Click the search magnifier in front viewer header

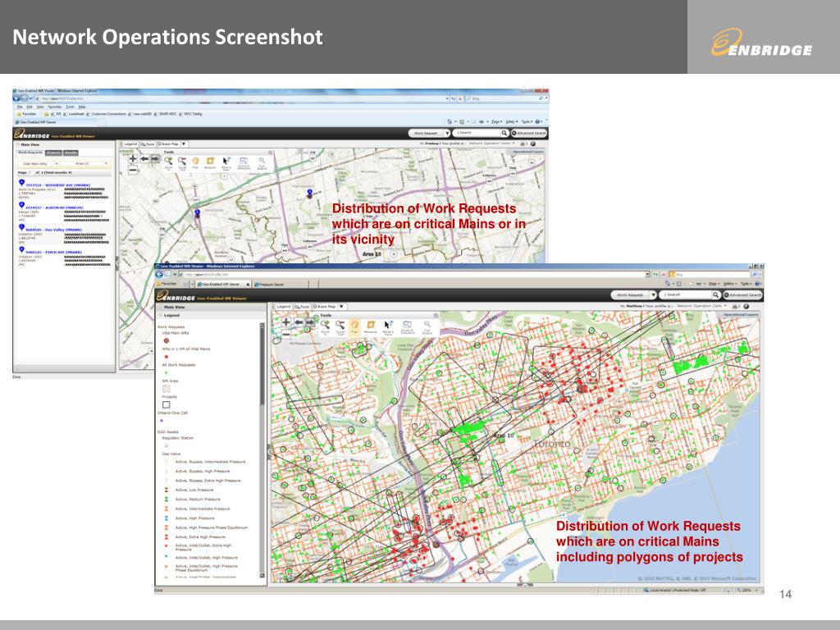click(x=715, y=294)
